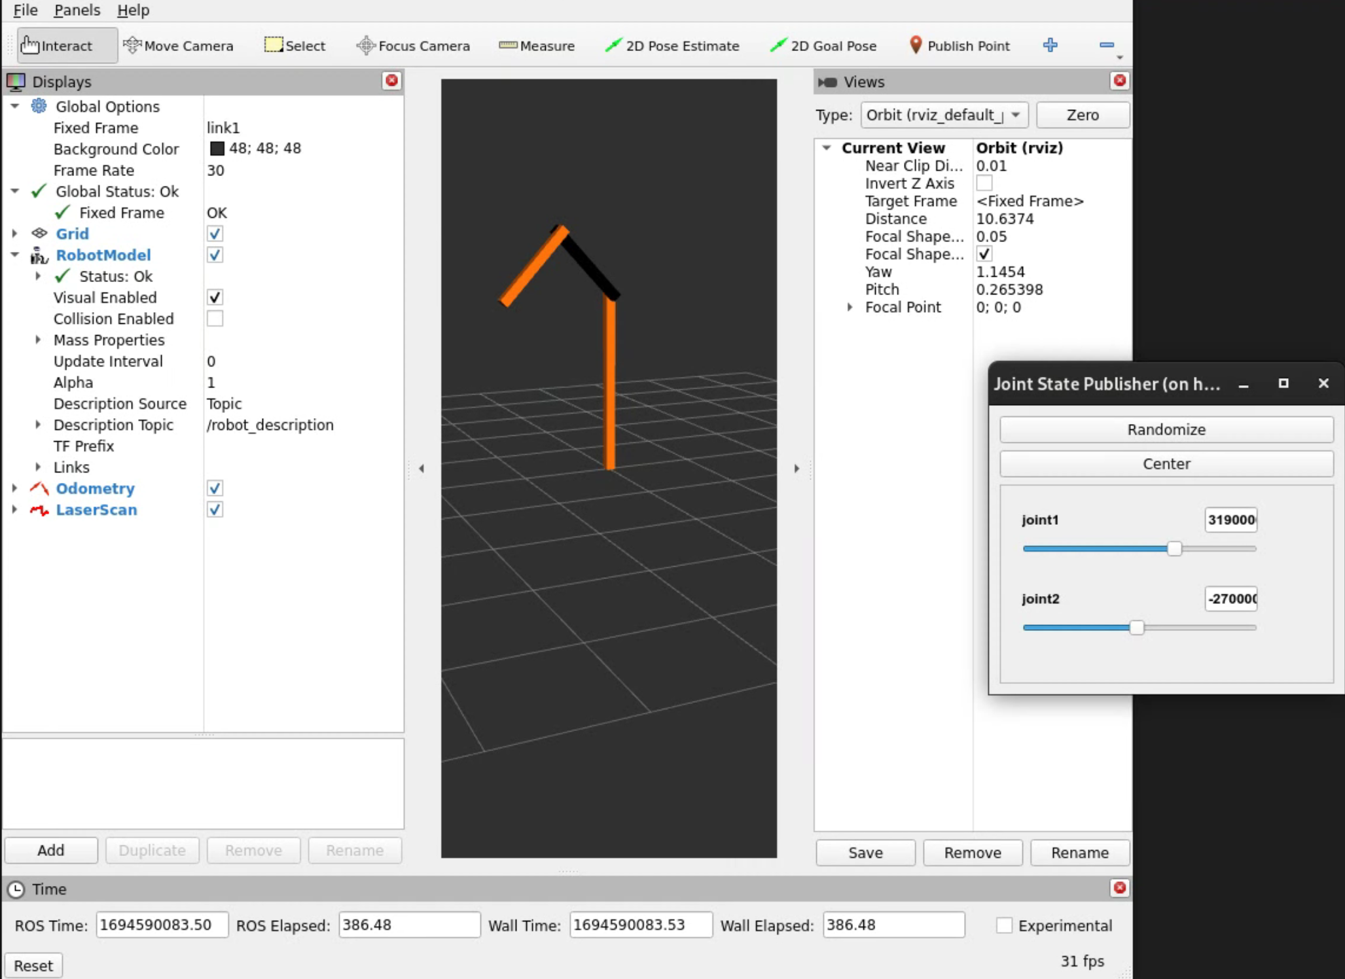Open the Help menu

click(x=134, y=10)
